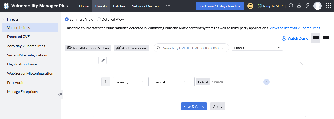This screenshot has width=334, height=119.
Task: Click the Save & Apply button
Action: point(194,106)
